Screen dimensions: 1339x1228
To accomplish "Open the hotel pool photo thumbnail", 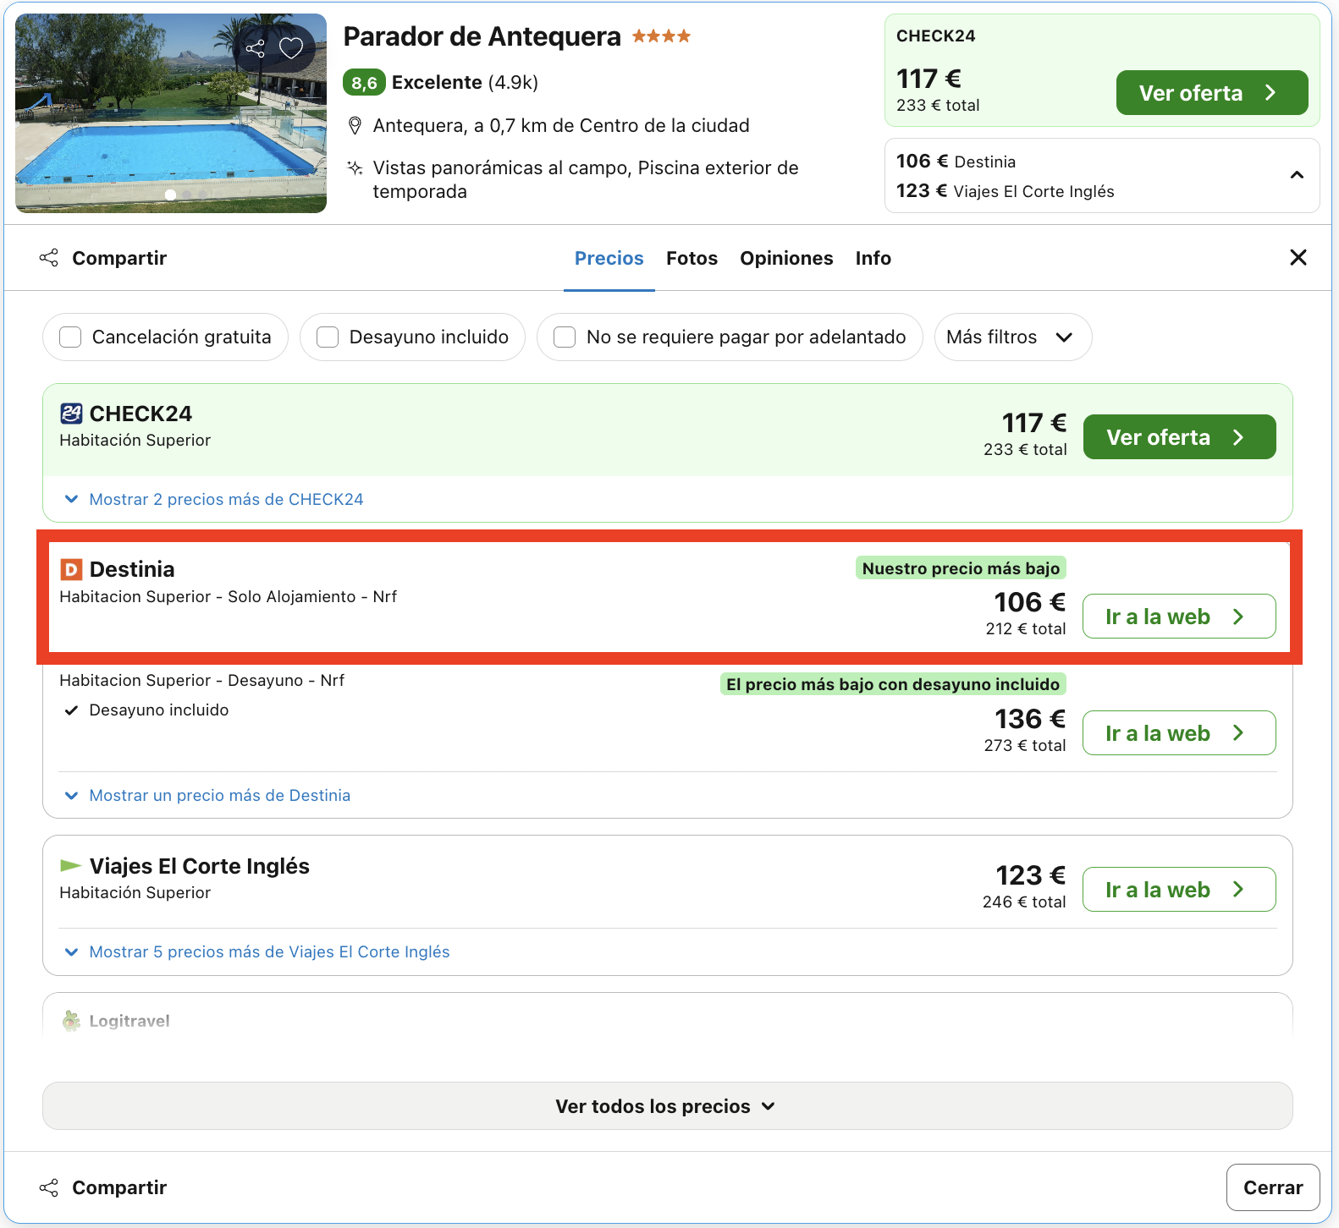I will pos(171,113).
